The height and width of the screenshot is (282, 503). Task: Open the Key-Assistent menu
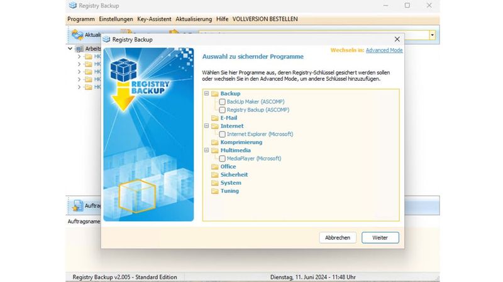(154, 19)
